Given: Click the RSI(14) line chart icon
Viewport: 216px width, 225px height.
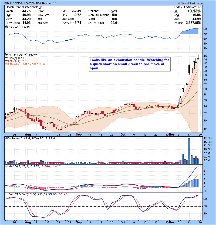Looking at the screenshot, I should [6, 27].
